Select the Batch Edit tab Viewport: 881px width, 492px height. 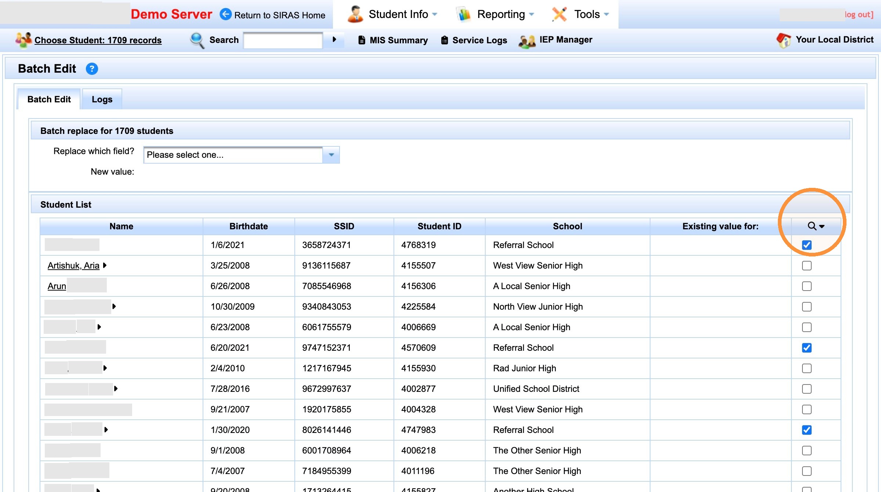pos(49,99)
